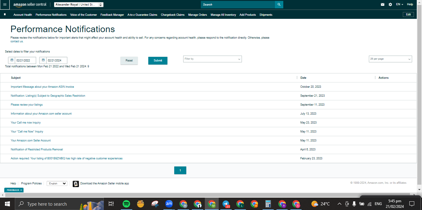Focus the top Search input box

[x=238, y=5]
